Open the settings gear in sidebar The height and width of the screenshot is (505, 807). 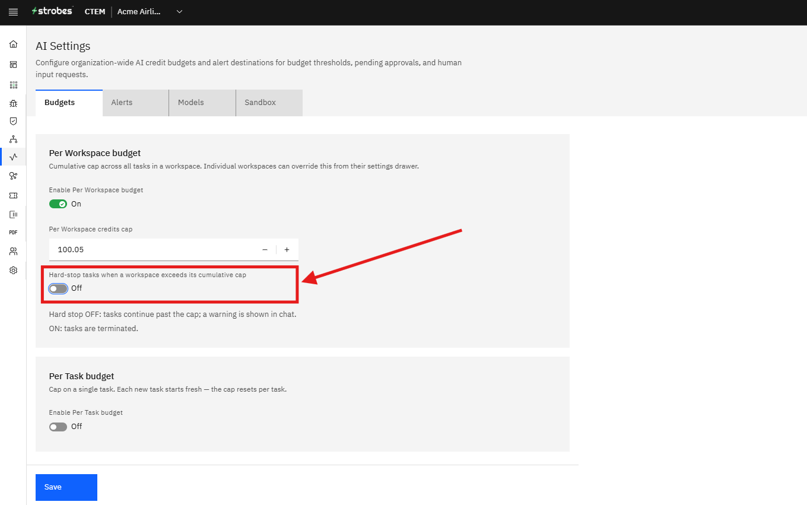click(13, 270)
